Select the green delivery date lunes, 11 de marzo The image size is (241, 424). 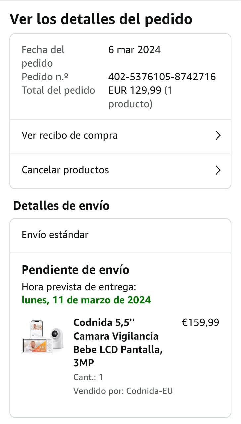86,300
